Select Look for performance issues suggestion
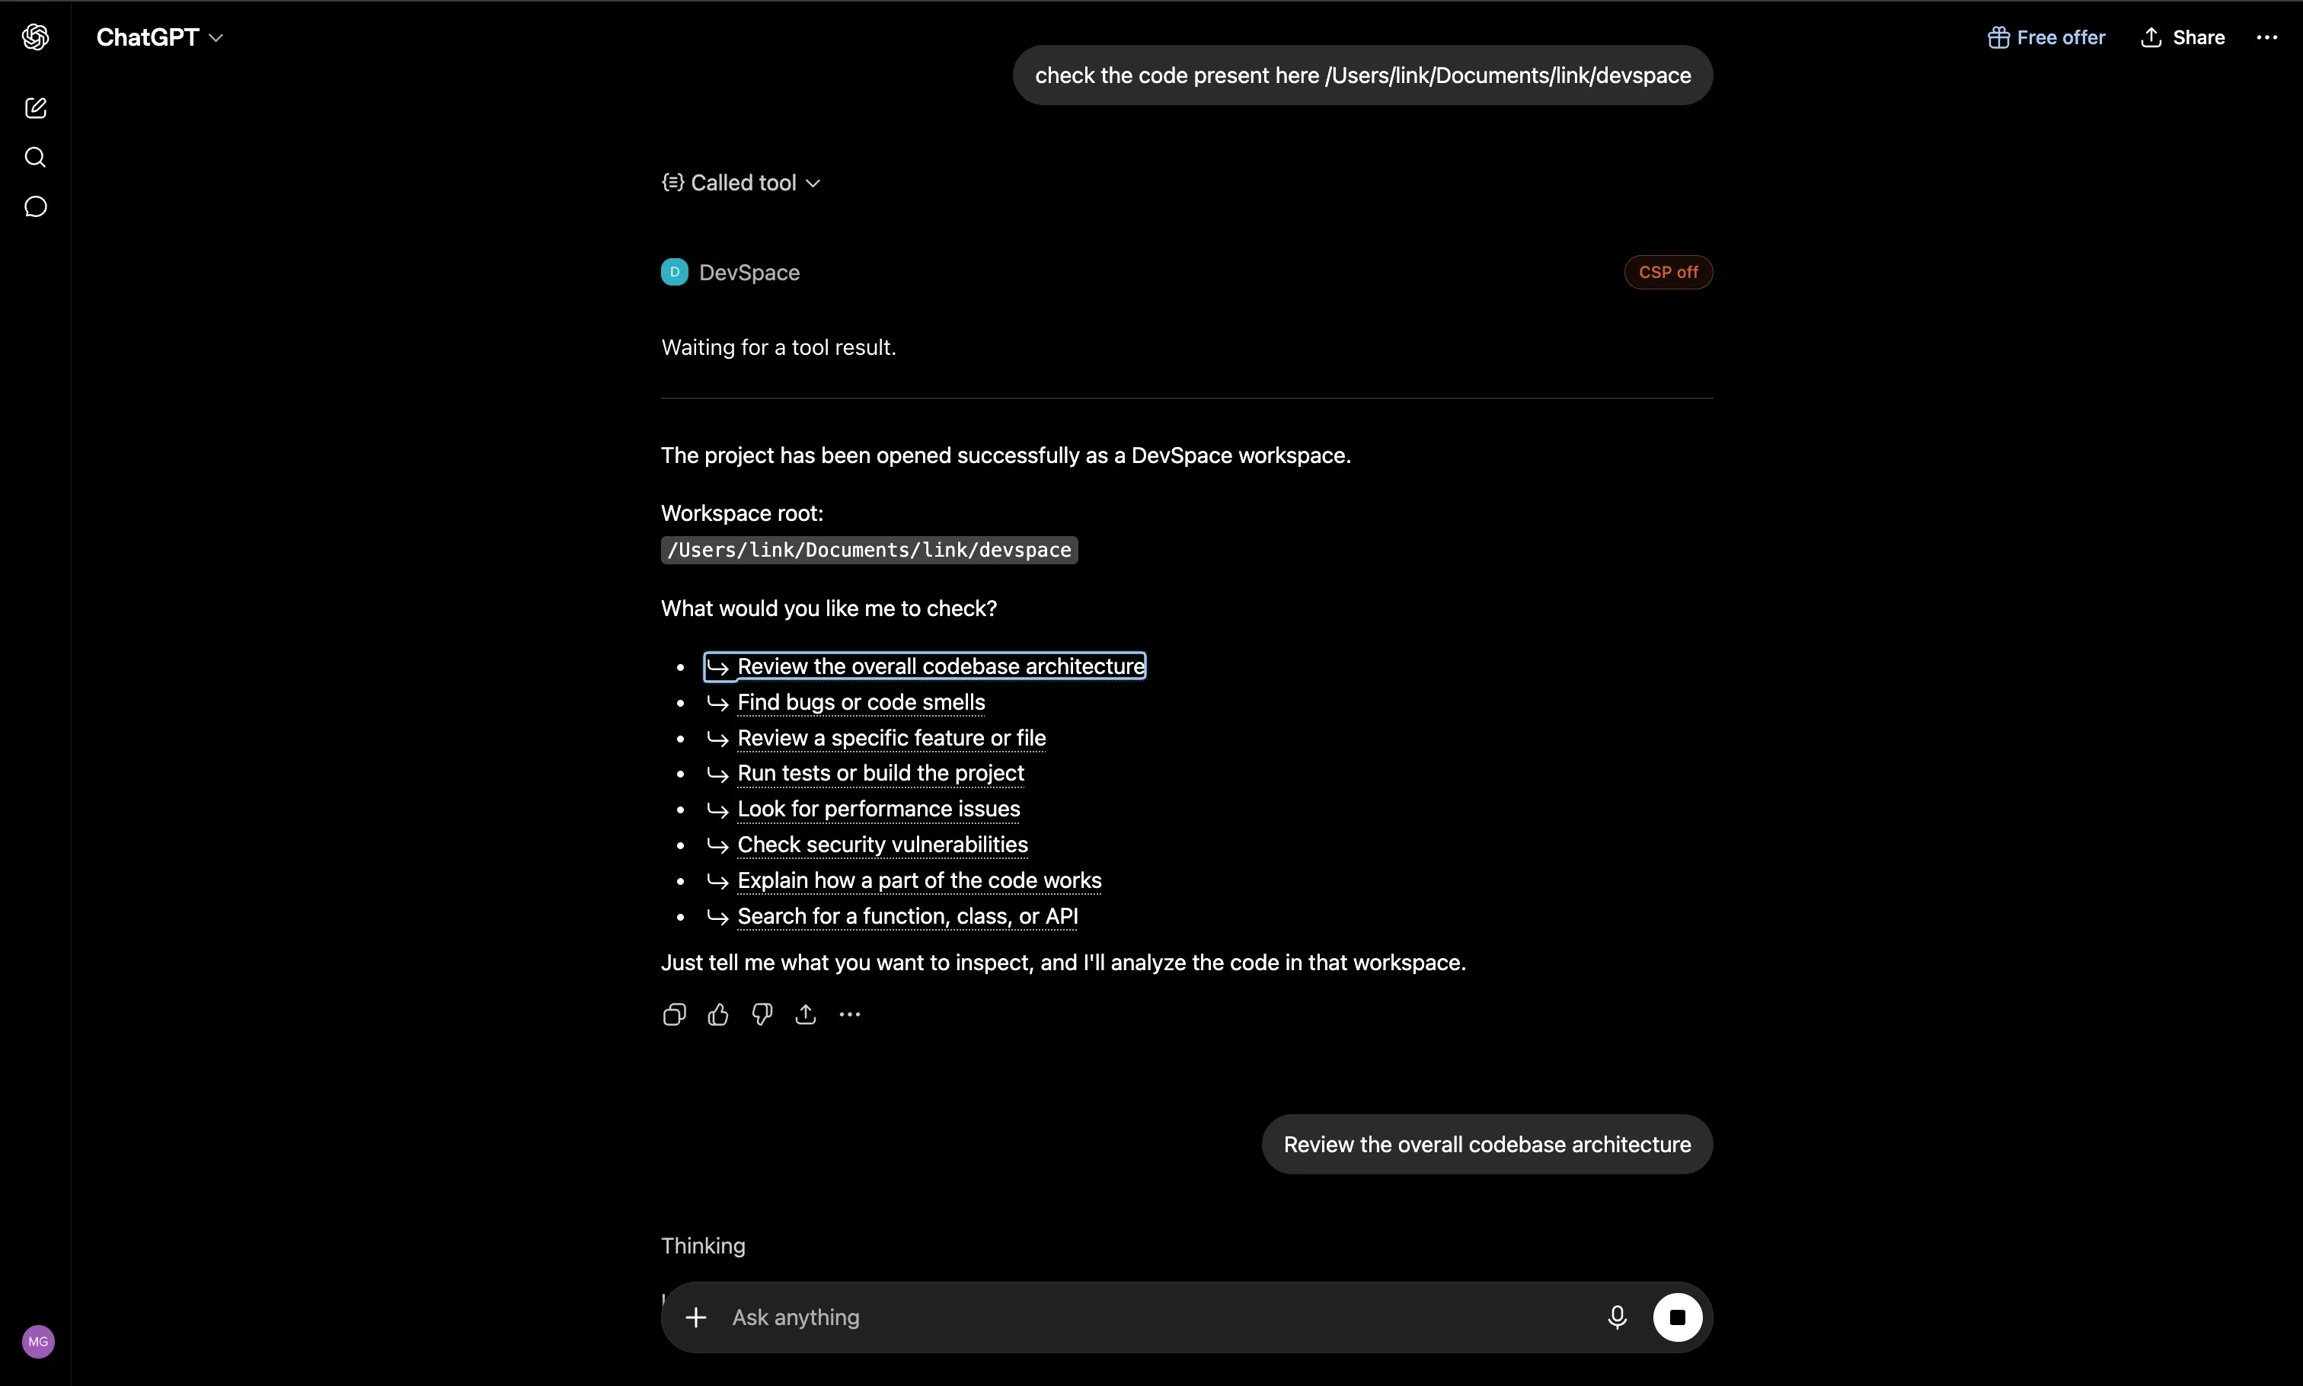This screenshot has height=1386, width=2303. pos(863,809)
